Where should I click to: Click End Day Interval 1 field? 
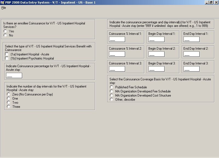tap(191, 39)
